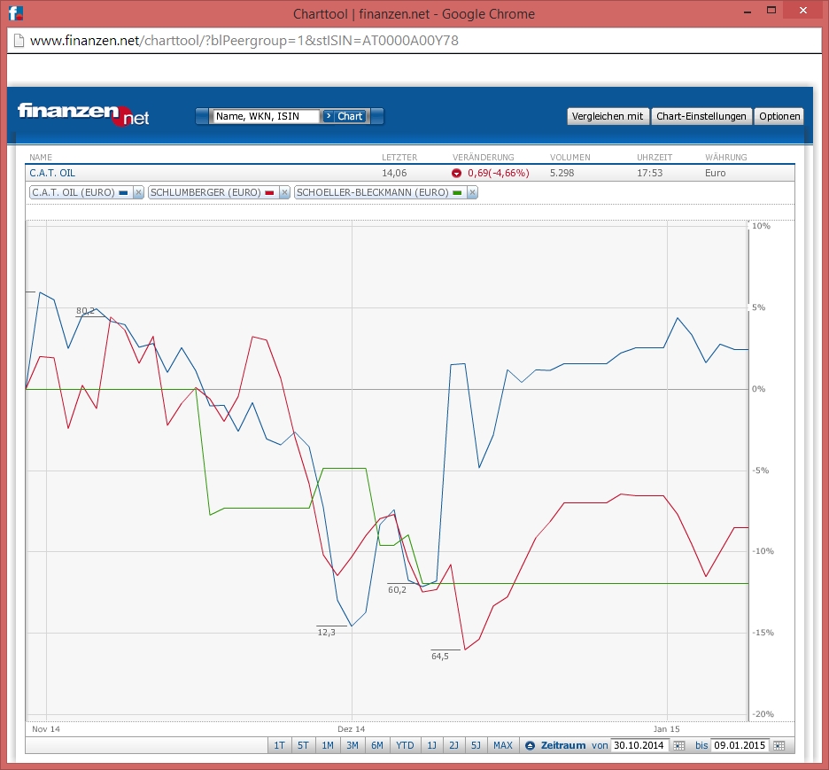829x770 pixels.
Task: Click the green color swatch for Schoeller-Bleckmann
Action: click(457, 193)
